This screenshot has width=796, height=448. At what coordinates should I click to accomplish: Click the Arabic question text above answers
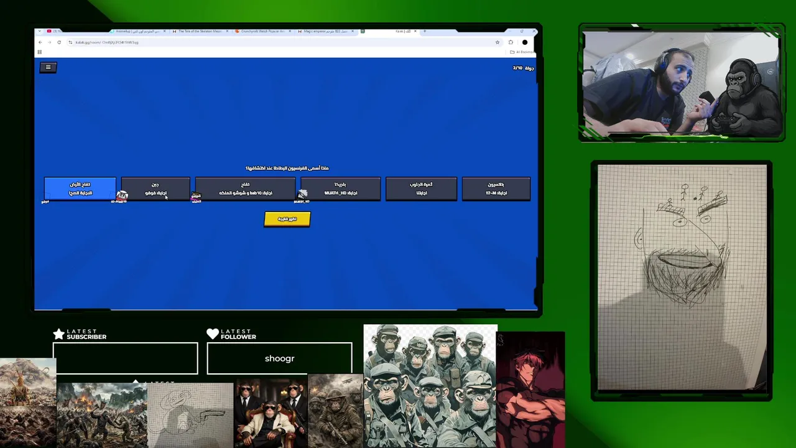(x=287, y=168)
